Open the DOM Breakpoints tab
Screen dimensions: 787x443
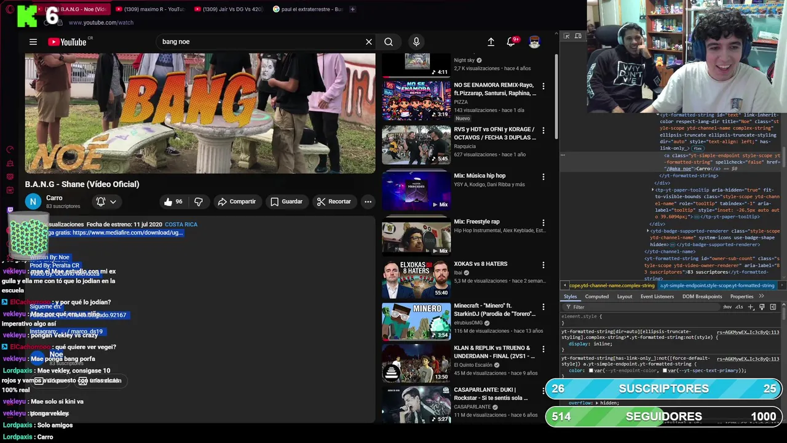pyautogui.click(x=702, y=297)
